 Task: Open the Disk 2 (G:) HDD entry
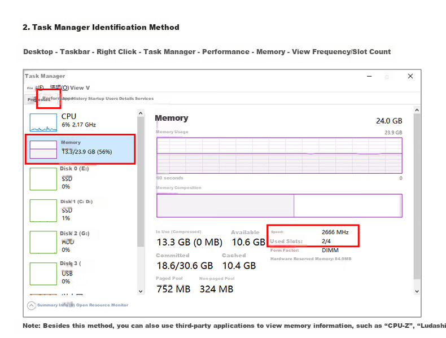pos(80,242)
